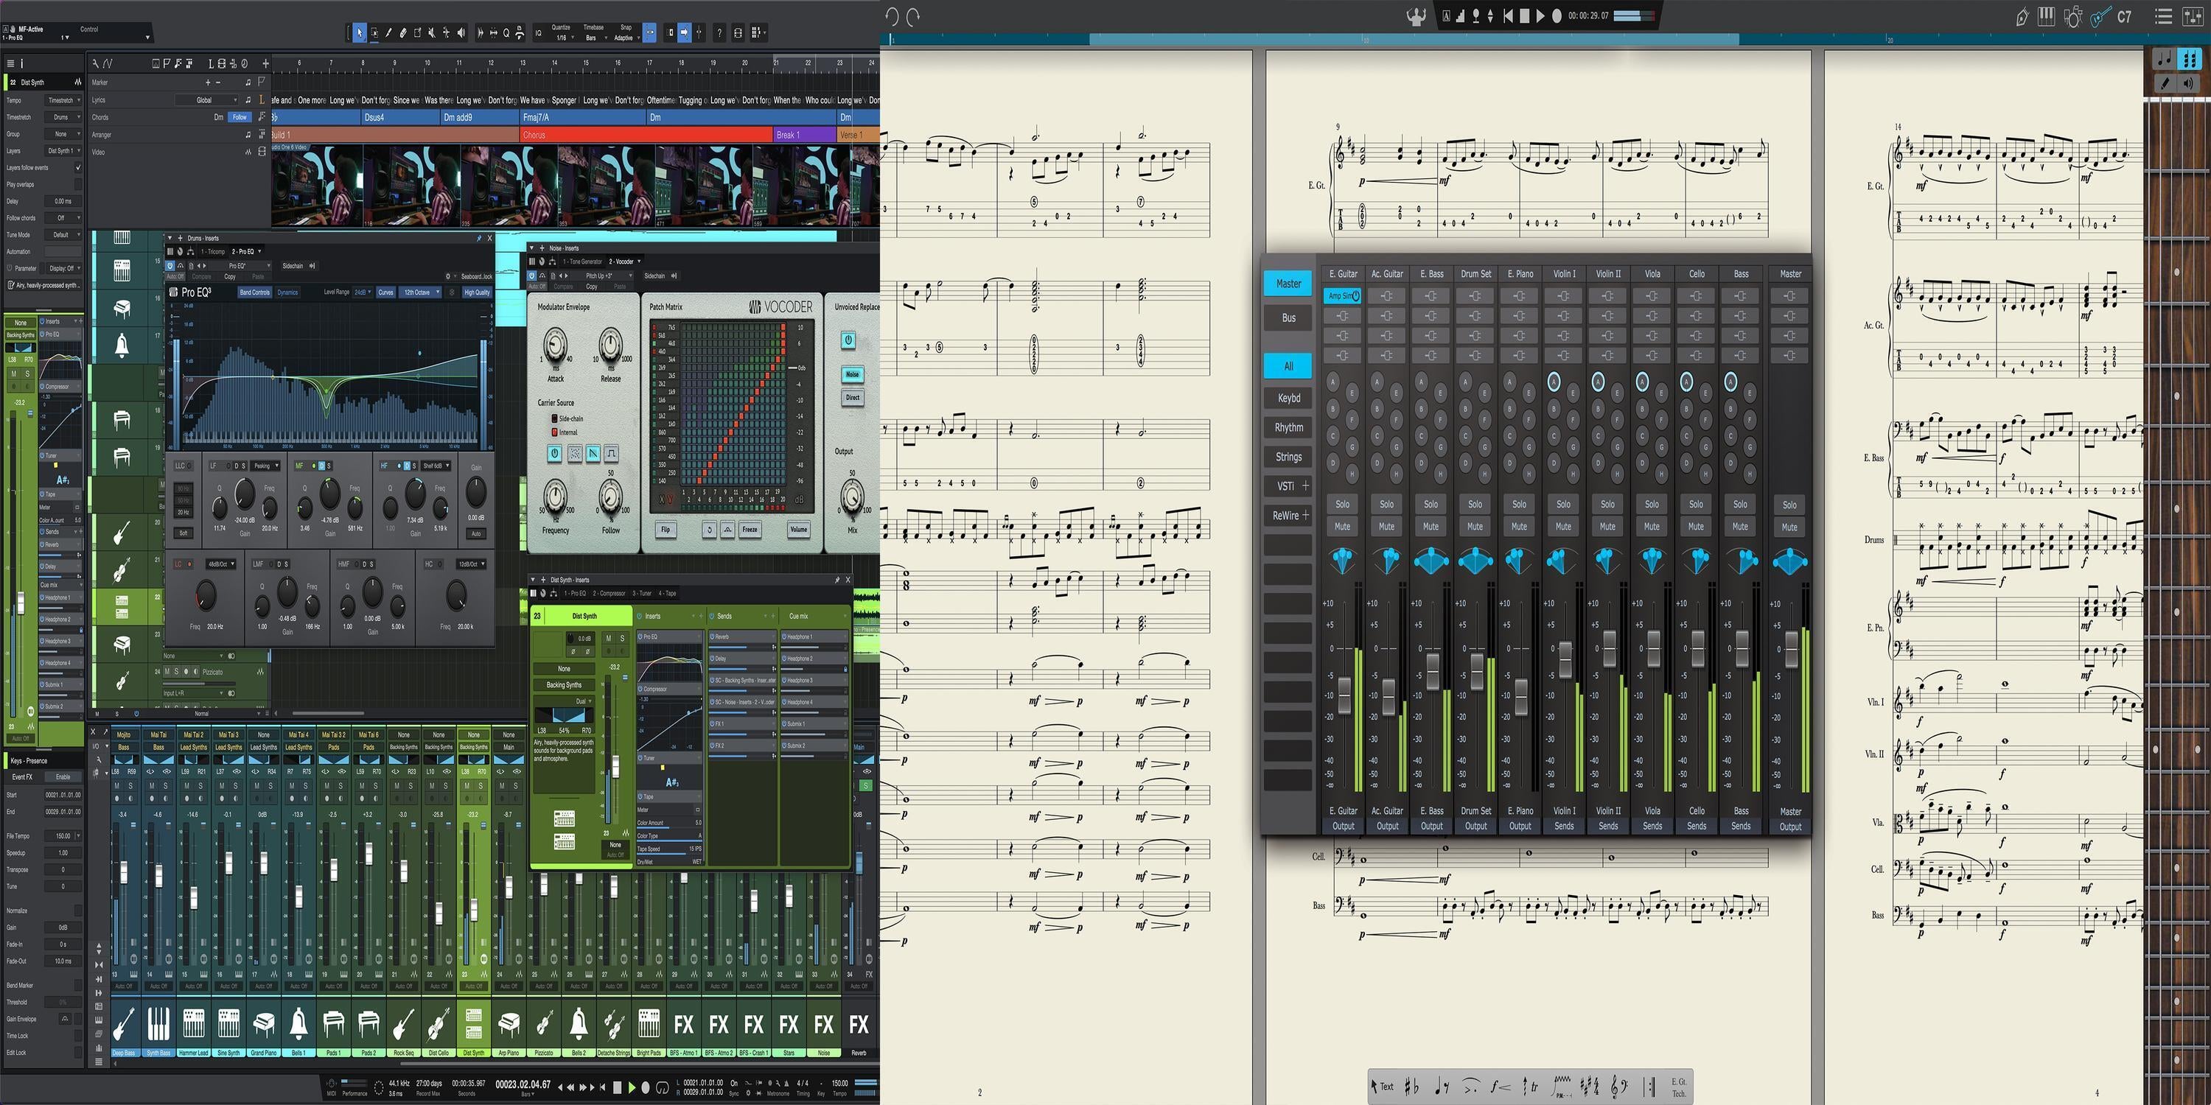
Task: Open the question mark help icon
Action: point(719,32)
